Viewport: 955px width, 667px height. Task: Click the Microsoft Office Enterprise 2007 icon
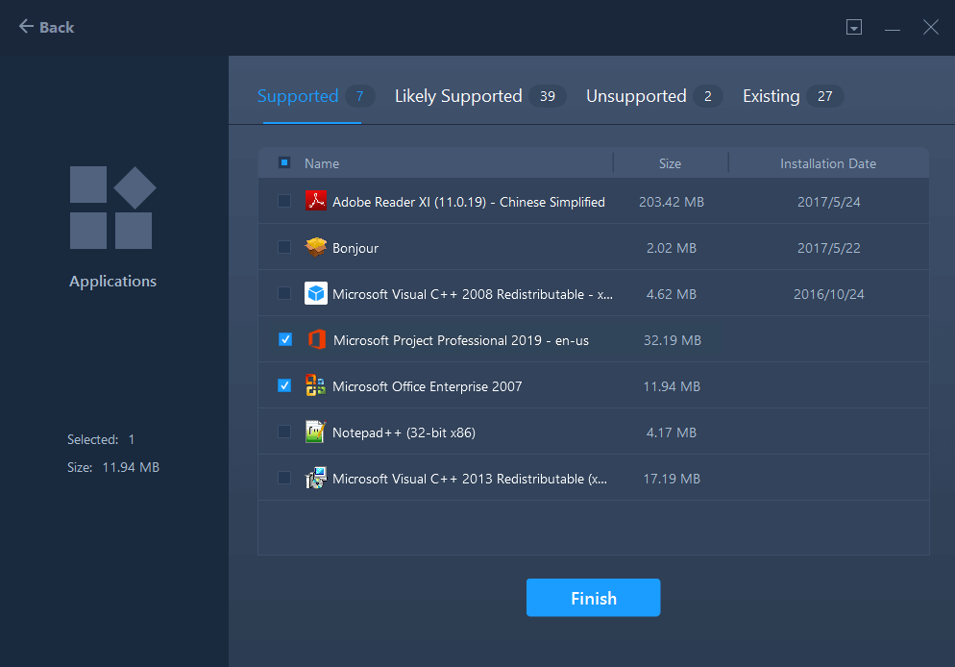[x=316, y=386]
